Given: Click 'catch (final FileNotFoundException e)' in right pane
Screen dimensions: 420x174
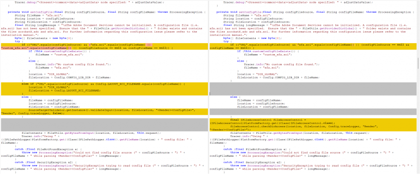Looking at the screenshot, I should [x=257, y=149].
